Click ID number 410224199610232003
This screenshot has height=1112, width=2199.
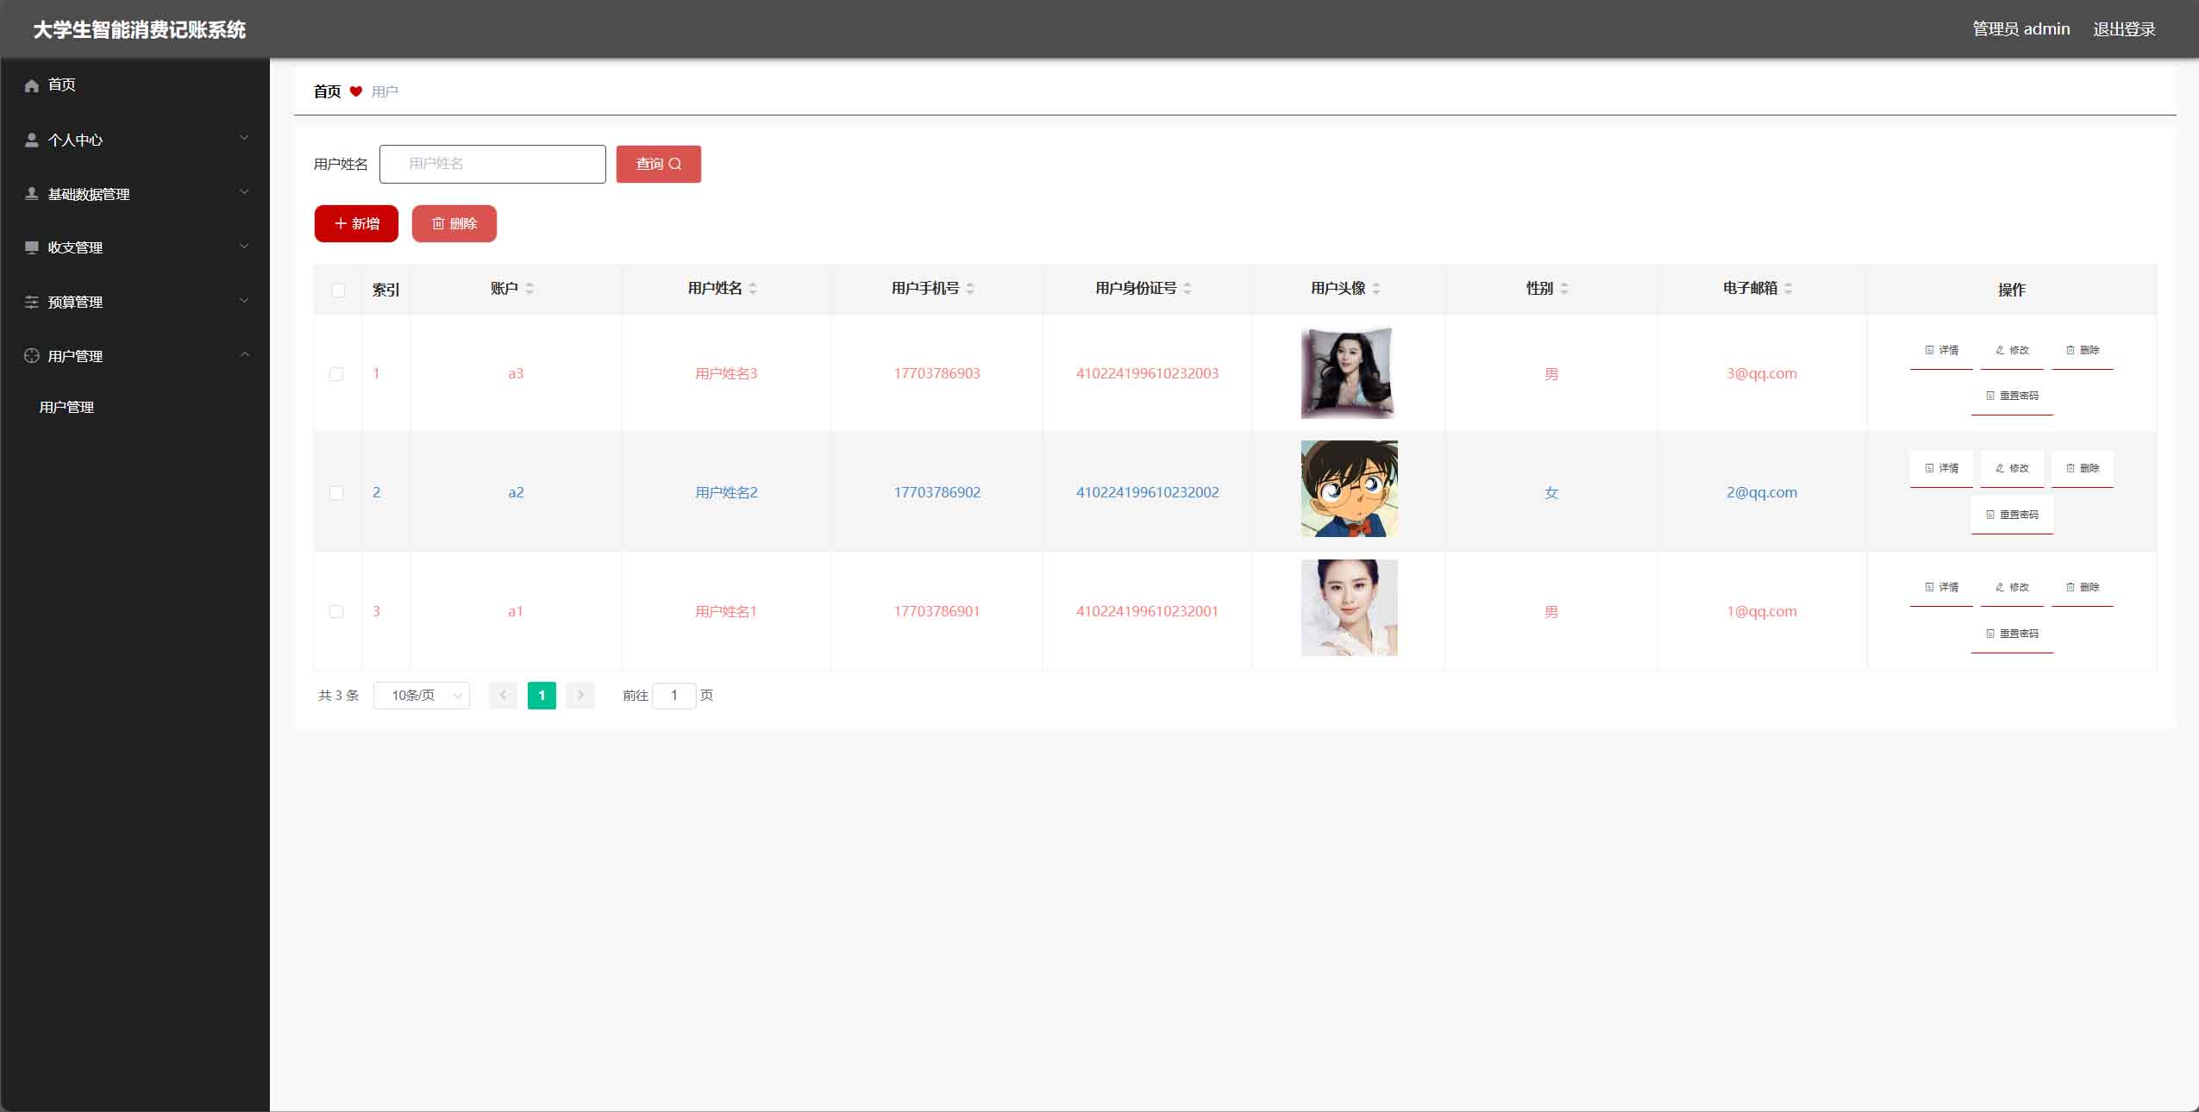(1147, 373)
